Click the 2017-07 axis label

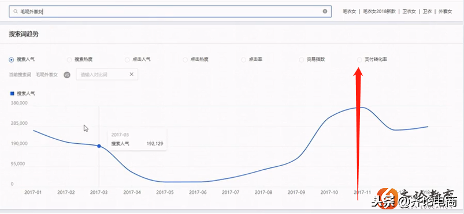[x=231, y=192]
